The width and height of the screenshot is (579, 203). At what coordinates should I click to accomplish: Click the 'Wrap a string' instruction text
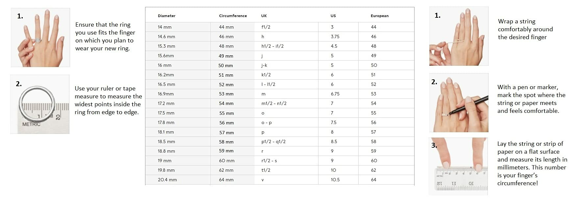[x=525, y=29]
